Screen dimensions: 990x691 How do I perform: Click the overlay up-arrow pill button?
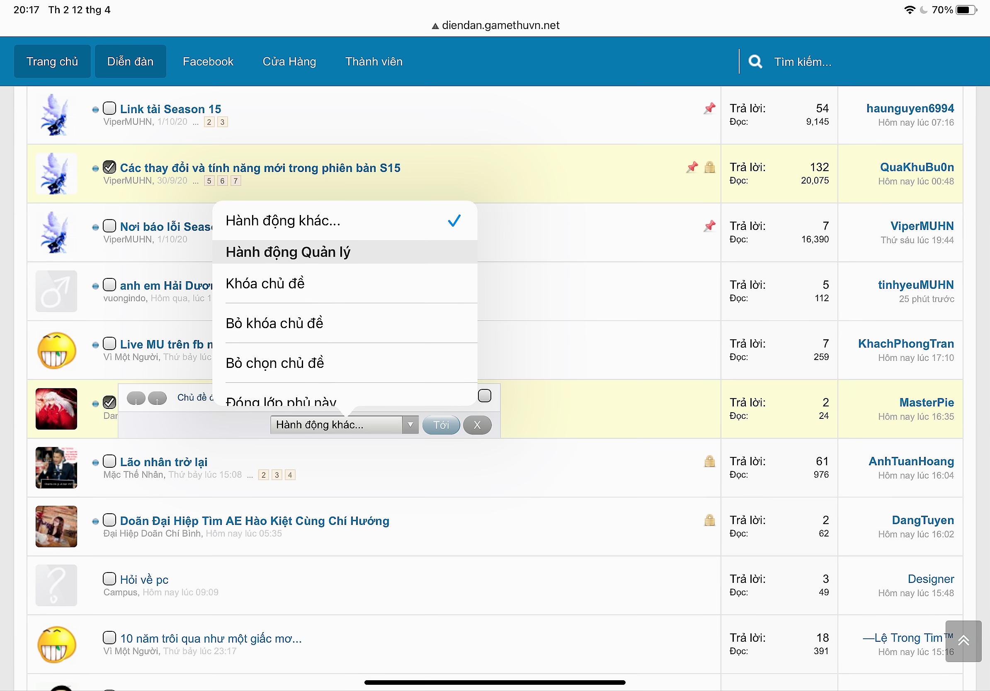pyautogui.click(x=157, y=399)
